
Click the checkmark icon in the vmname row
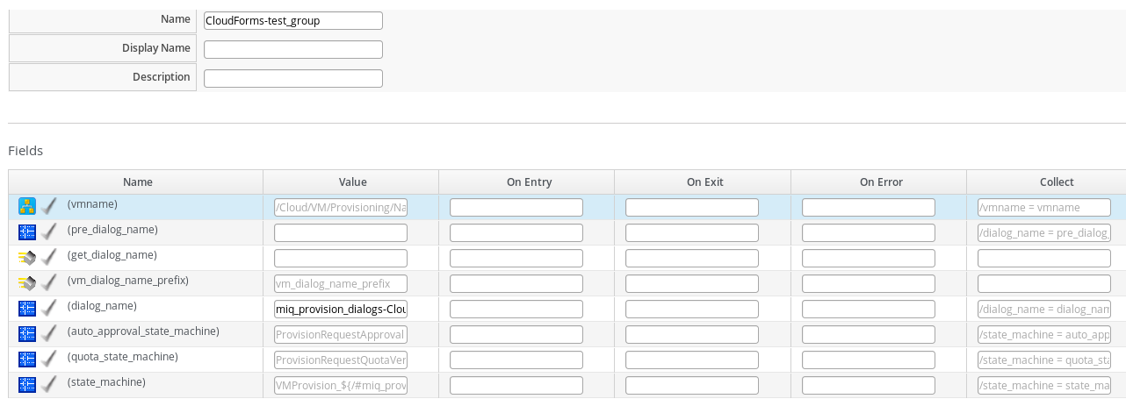pos(50,206)
